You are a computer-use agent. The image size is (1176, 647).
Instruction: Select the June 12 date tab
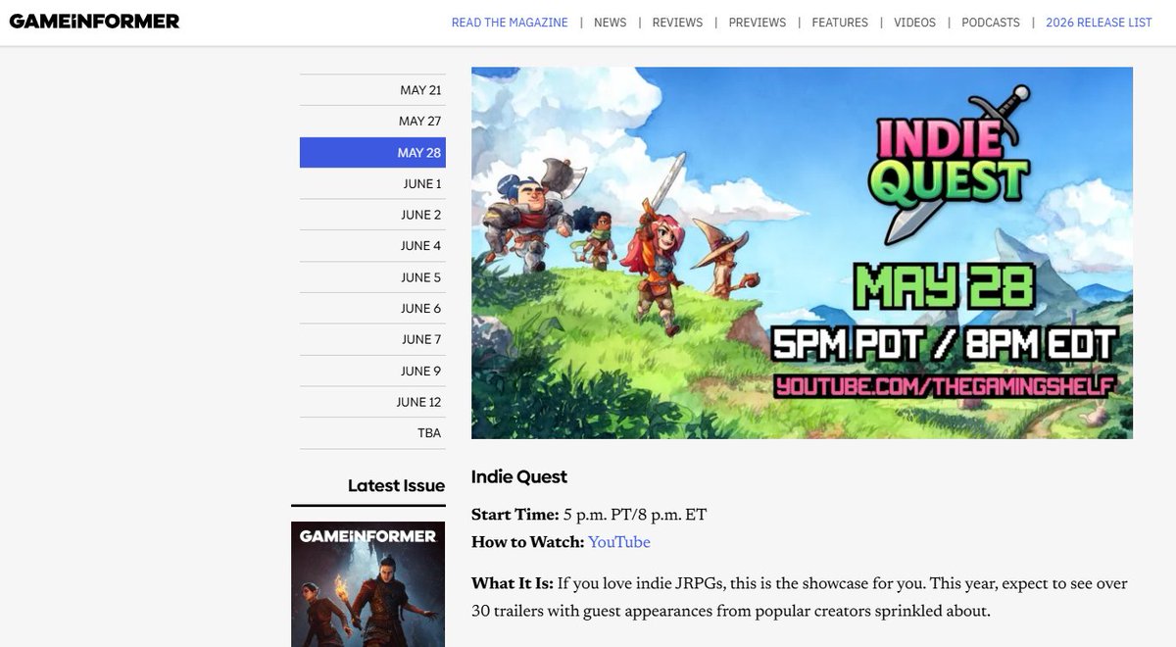tap(372, 402)
